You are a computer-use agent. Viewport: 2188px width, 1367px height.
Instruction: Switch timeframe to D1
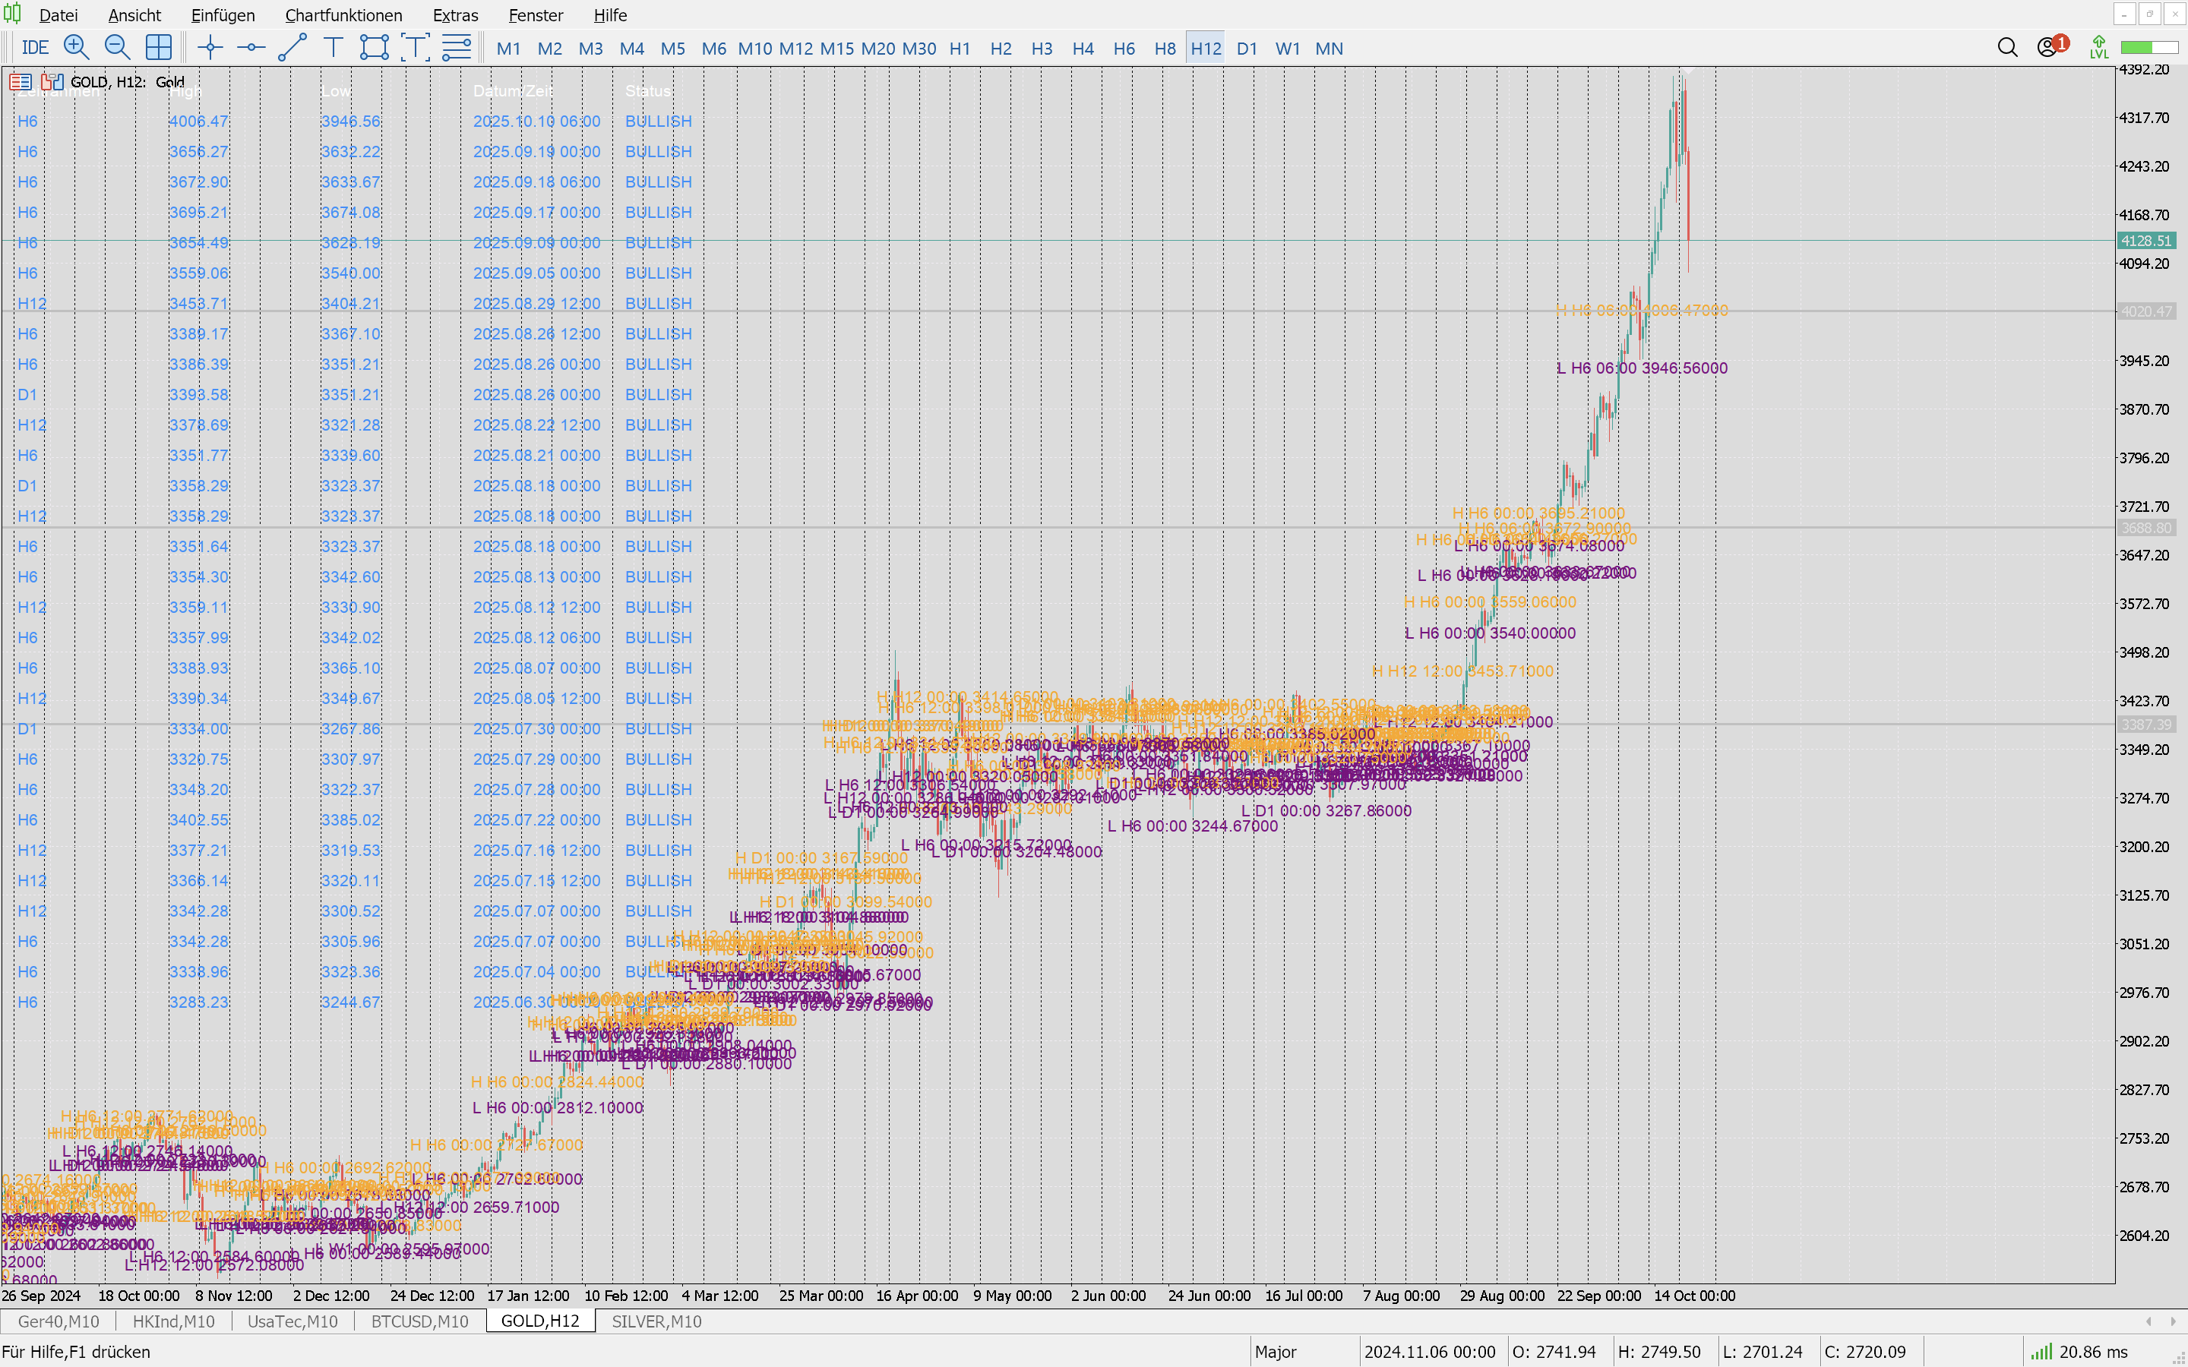(1247, 49)
